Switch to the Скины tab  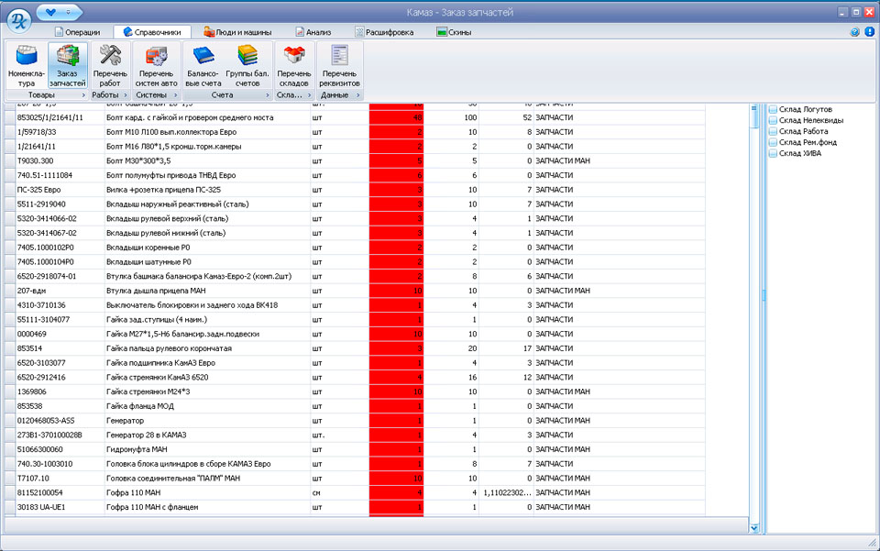[x=455, y=32]
